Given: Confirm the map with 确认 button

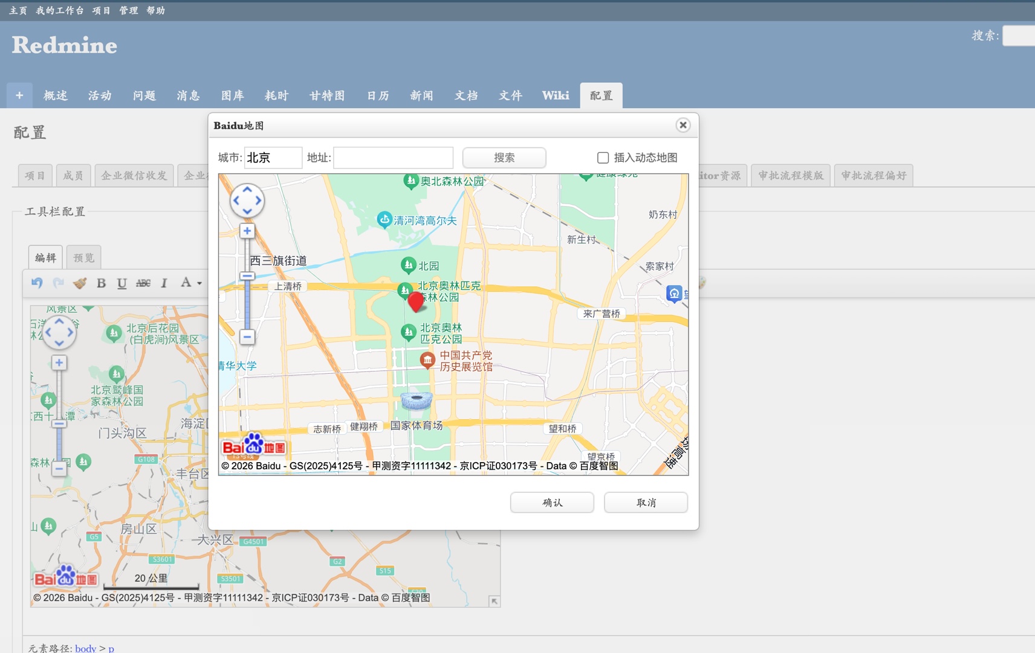Looking at the screenshot, I should point(552,503).
